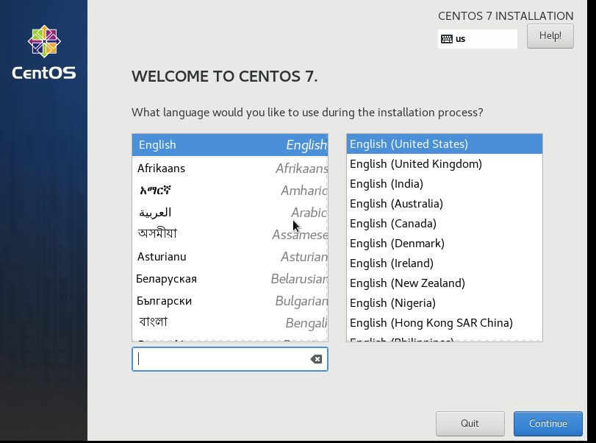Screen dimensions: 596x443
Task: Choose English (Canada) locale
Action: [x=445, y=223]
